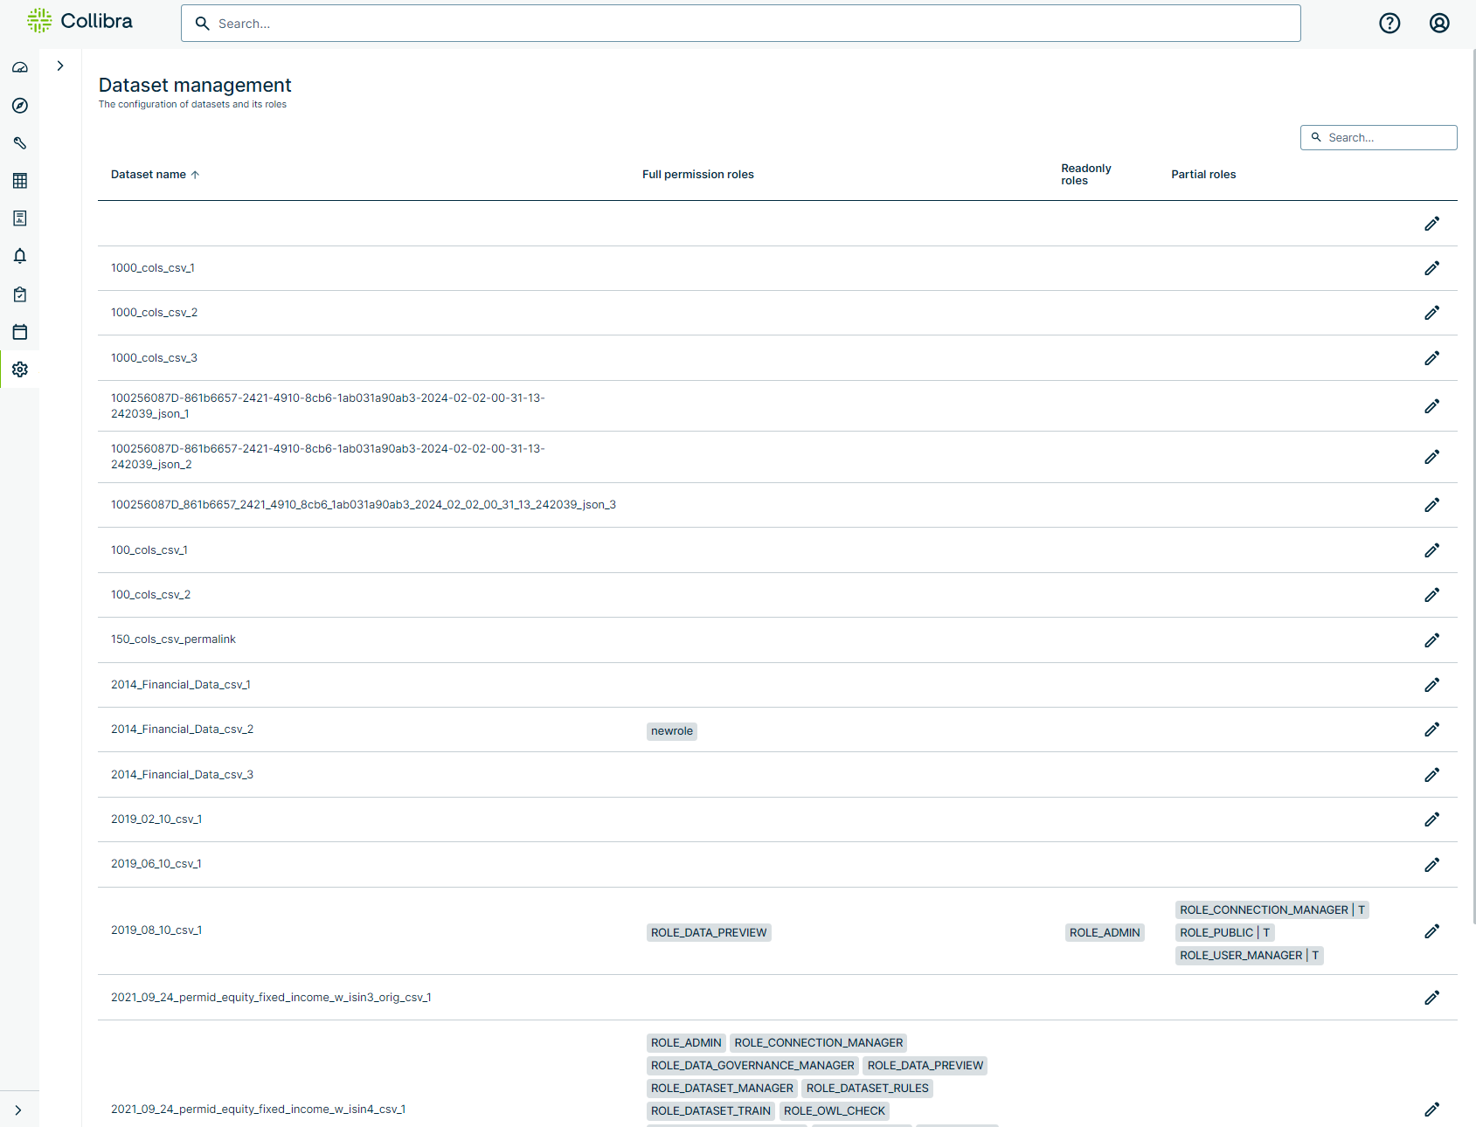Open the wrench tools icon in sidebar

[x=19, y=143]
